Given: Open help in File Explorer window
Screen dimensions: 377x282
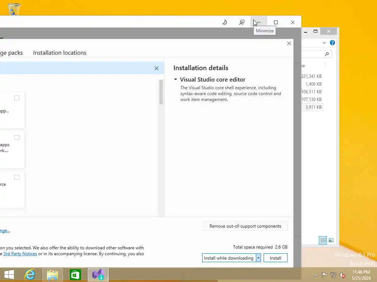Looking at the screenshot, I should coord(332,43).
